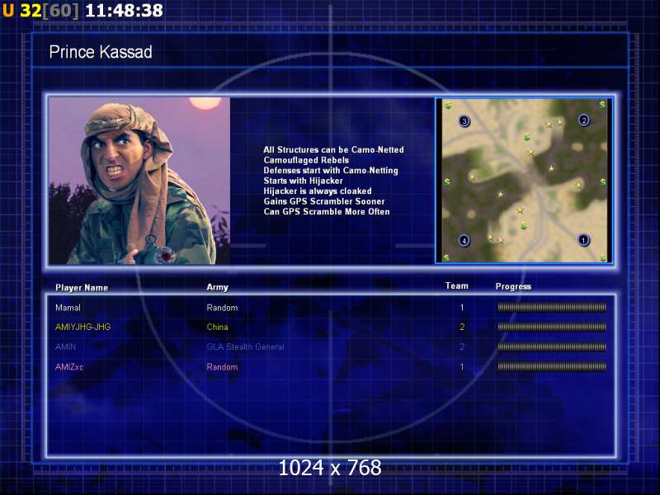Click AMIYJHG-JHG's loading progress bar

pos(552,327)
